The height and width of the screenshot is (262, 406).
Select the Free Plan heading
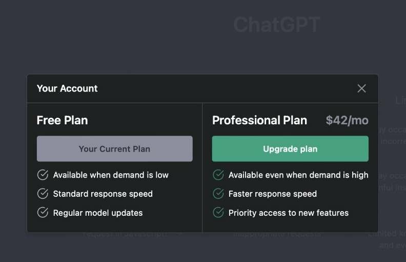point(62,120)
